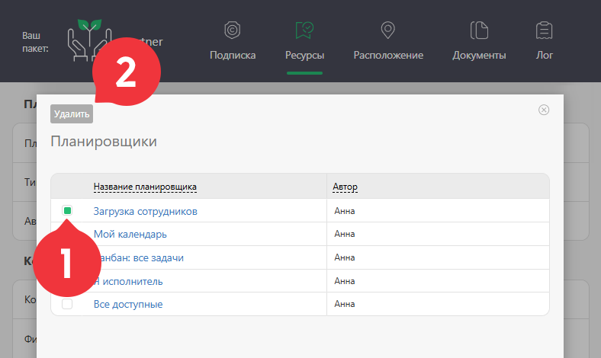Open the Лог clipboard icon

click(x=544, y=30)
